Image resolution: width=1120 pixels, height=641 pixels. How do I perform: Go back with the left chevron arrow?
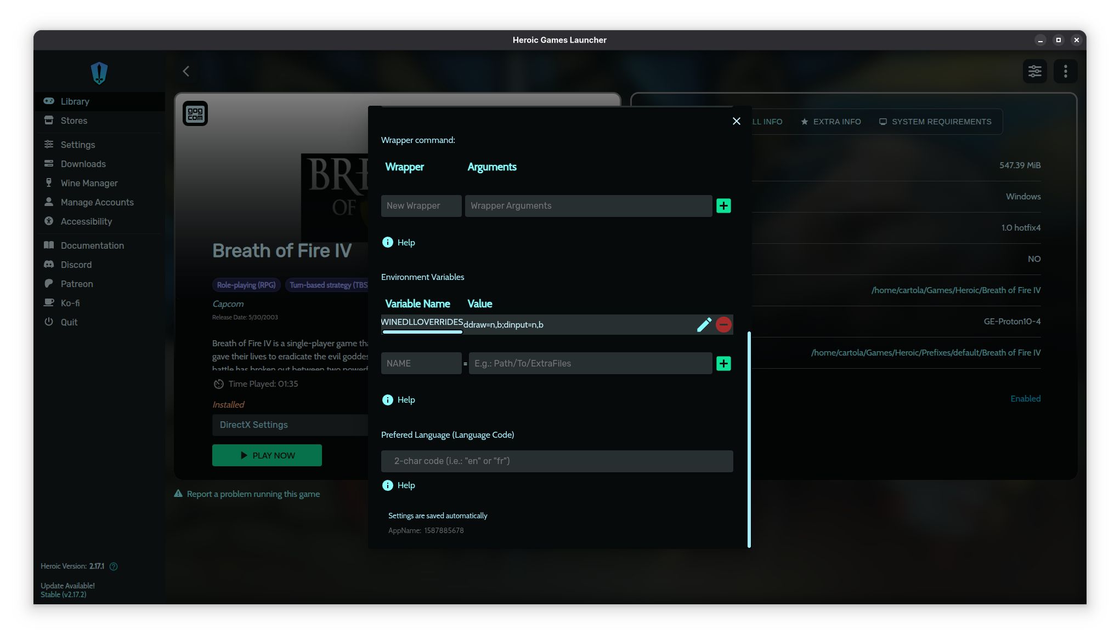click(x=186, y=71)
